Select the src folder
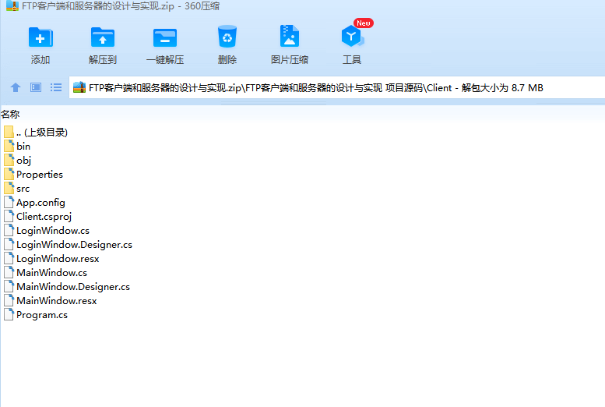 coord(17,189)
